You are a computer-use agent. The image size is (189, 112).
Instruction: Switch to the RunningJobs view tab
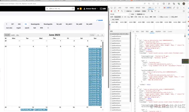click(48, 24)
